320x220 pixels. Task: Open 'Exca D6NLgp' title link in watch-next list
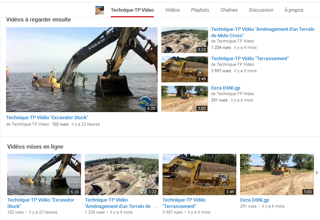coord(225,88)
